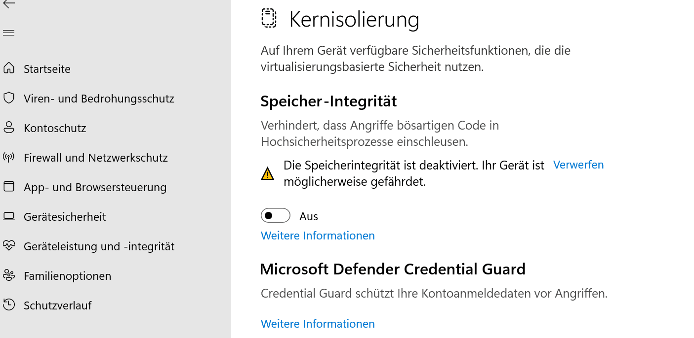Open Firewall und Netzwerkschutz section
694x338 pixels.
tap(96, 158)
